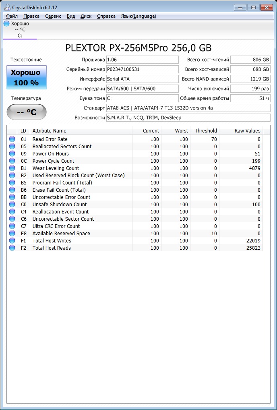Screen dimensions: 277x410
Task: Click the status orb for Reallocated Sectors Count
Action: 12,147
